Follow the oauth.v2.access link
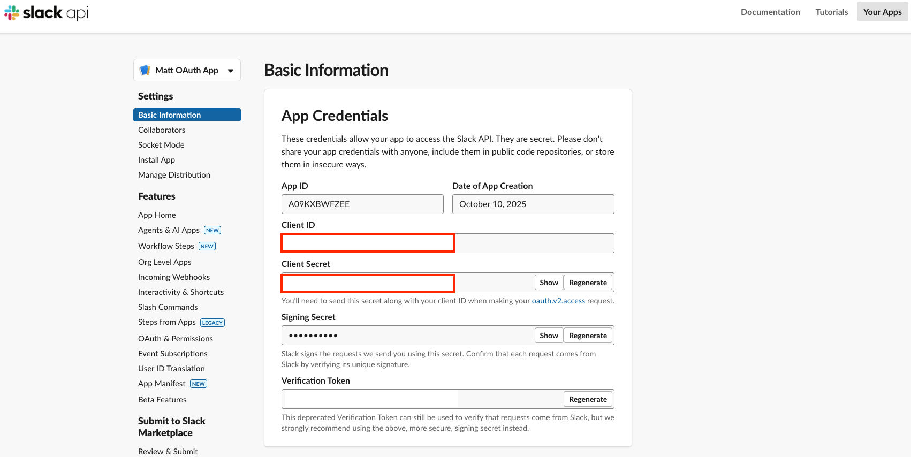911x457 pixels. [x=558, y=301]
